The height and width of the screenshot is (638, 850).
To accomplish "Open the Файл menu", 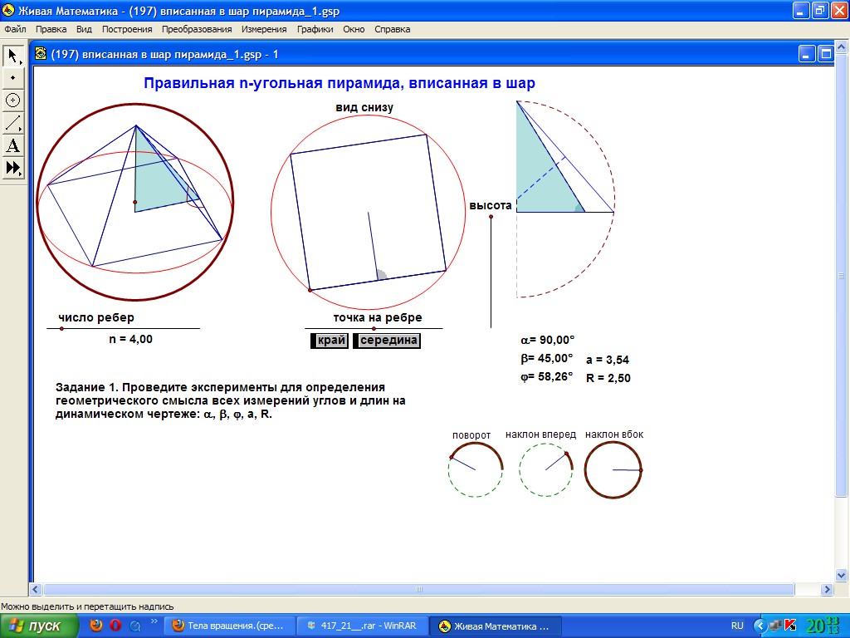I will point(16,29).
